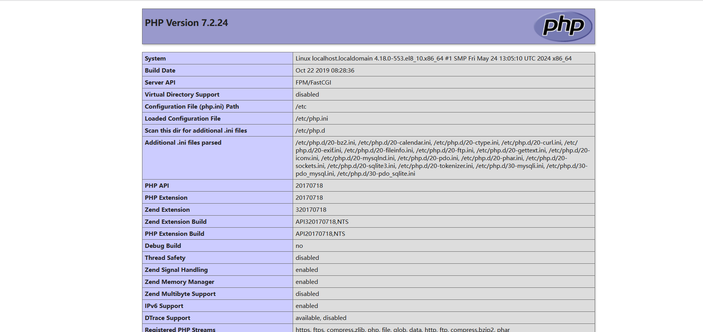Select the 'PHP Version 7.2.24' heading
Screen dimensions: 703x332
tap(186, 23)
